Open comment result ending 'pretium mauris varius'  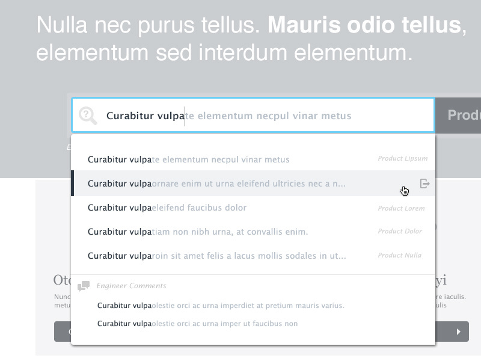pyautogui.click(x=221, y=306)
